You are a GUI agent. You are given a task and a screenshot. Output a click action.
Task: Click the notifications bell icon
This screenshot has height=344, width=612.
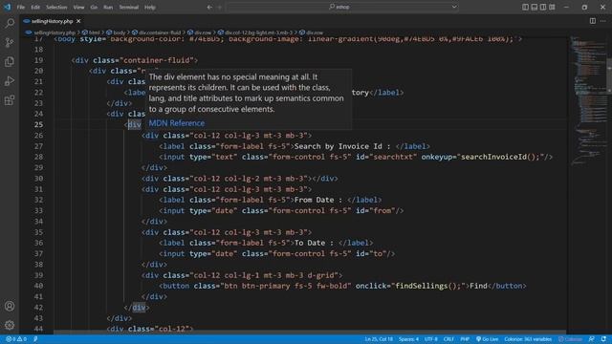603,339
